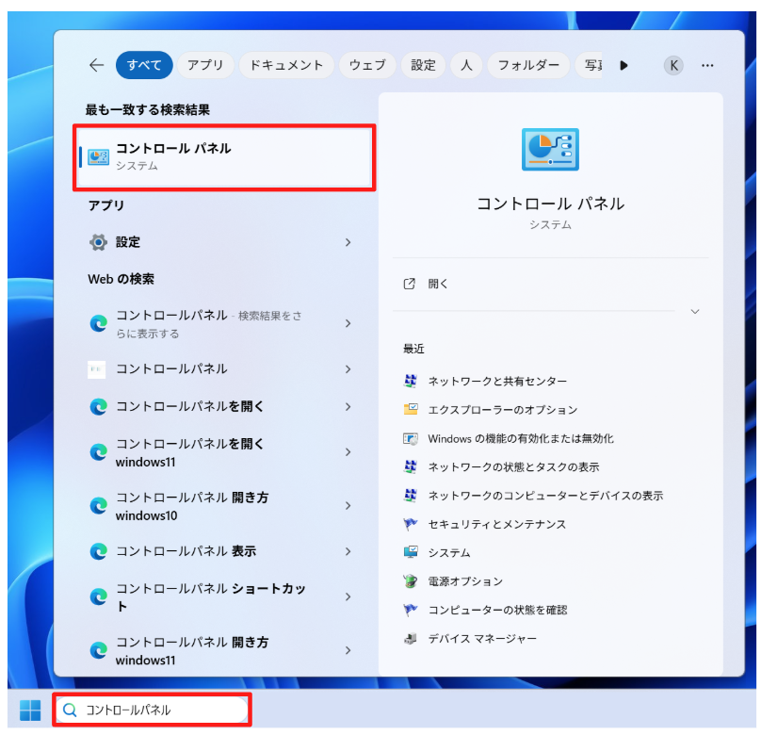Click the large Control Panel preview icon
Screen dimensions: 761x735
point(550,150)
